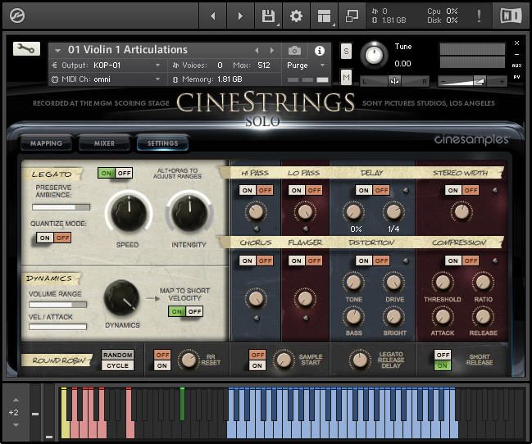The width and height of the screenshot is (532, 444).
Task: Click the pan center slider
Action: point(394,81)
